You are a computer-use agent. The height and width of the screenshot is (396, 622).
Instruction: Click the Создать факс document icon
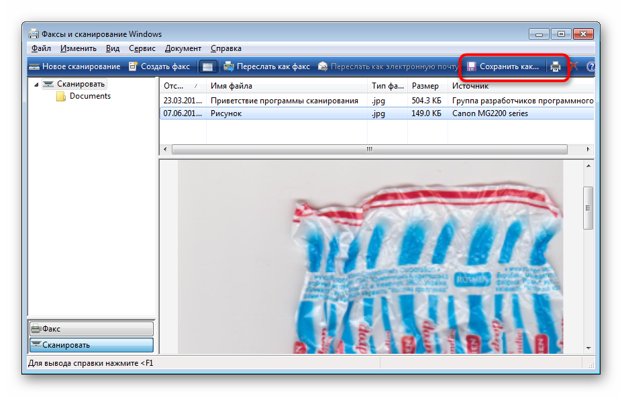coord(133,66)
